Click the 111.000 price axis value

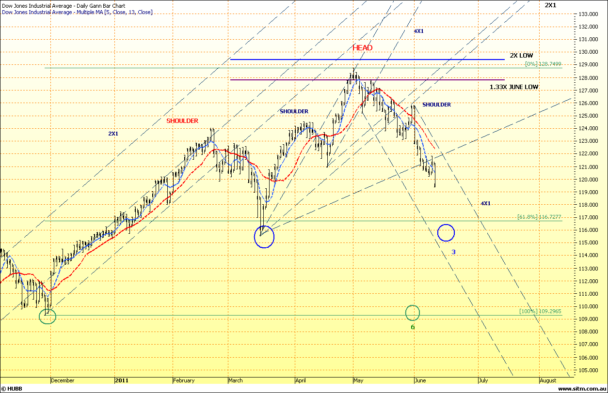[x=587, y=294]
